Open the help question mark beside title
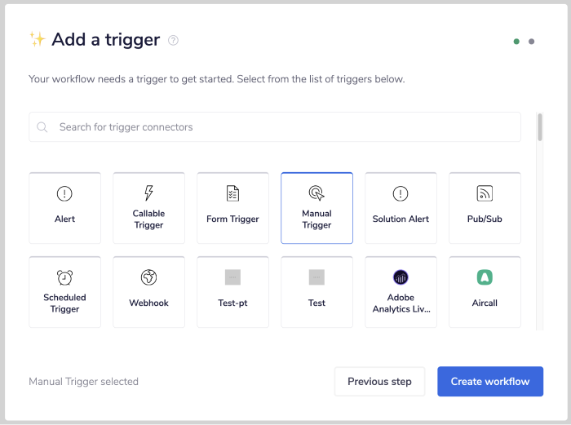 [173, 40]
